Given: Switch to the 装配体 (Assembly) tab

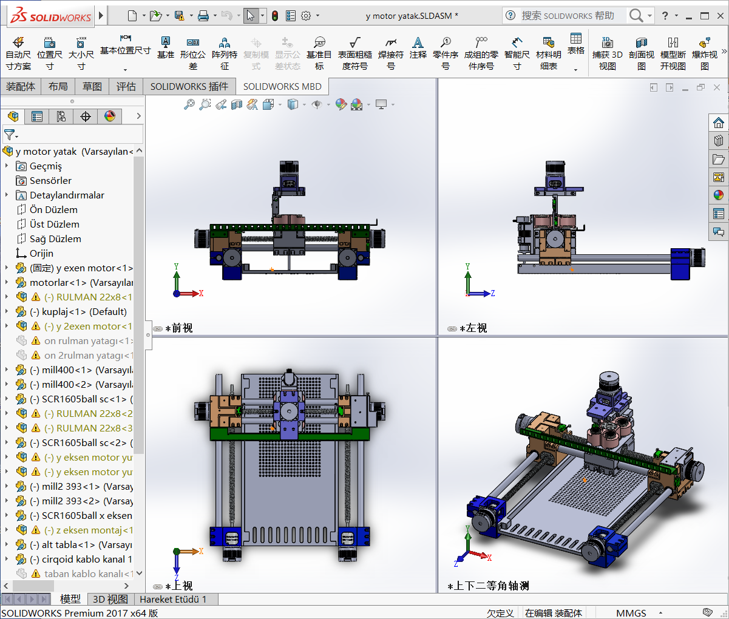Looking at the screenshot, I should pos(21,87).
